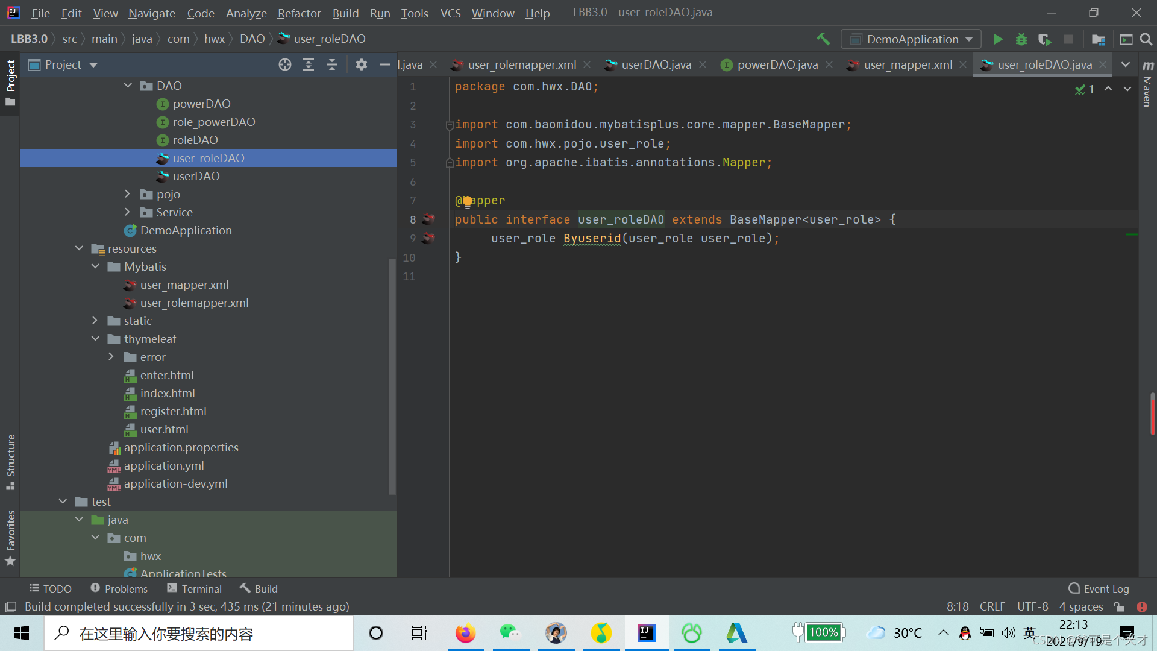Click the Debug bug icon

[1022, 38]
